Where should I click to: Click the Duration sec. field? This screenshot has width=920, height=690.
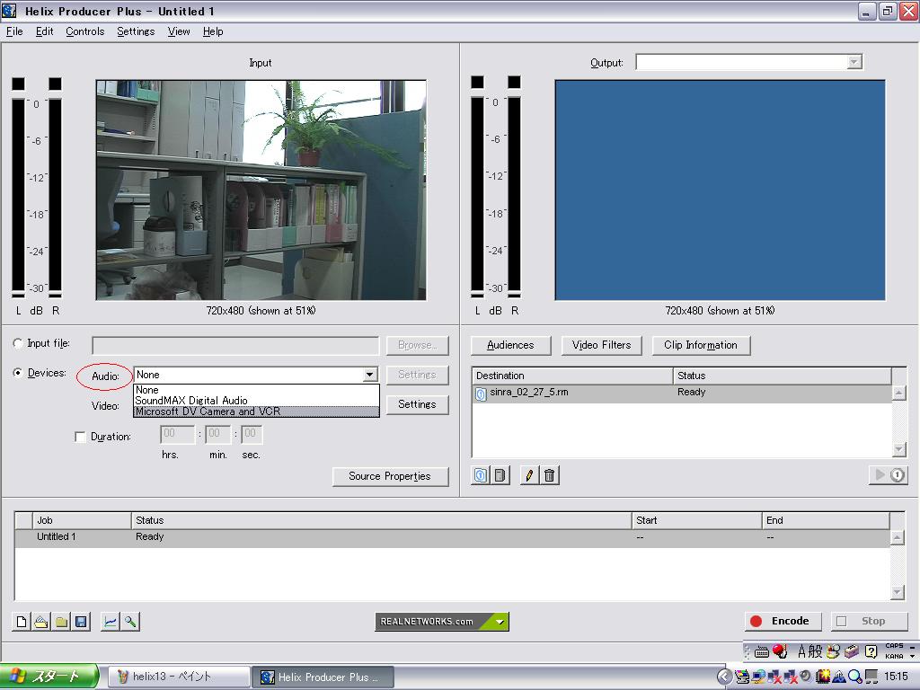[x=252, y=434]
